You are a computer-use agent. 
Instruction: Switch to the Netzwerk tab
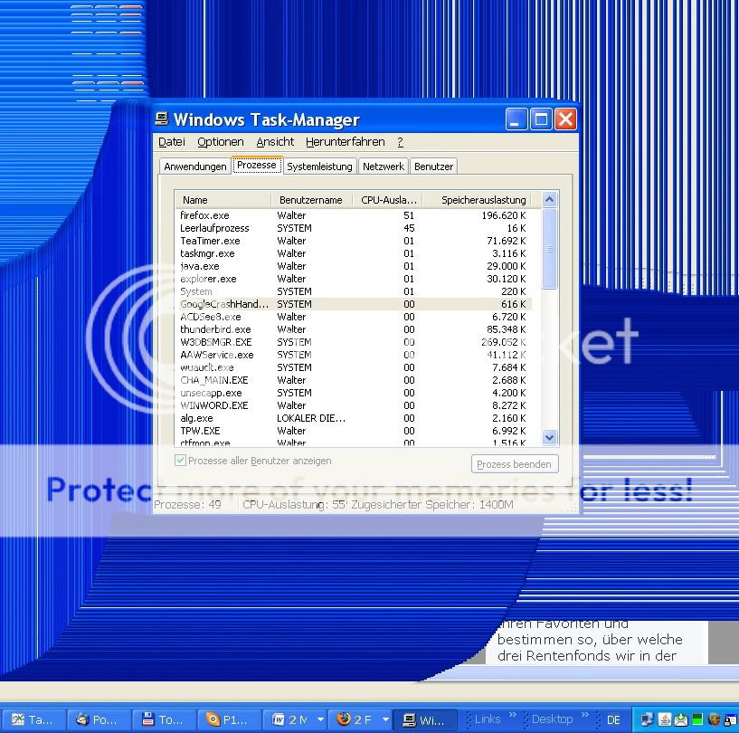[384, 167]
